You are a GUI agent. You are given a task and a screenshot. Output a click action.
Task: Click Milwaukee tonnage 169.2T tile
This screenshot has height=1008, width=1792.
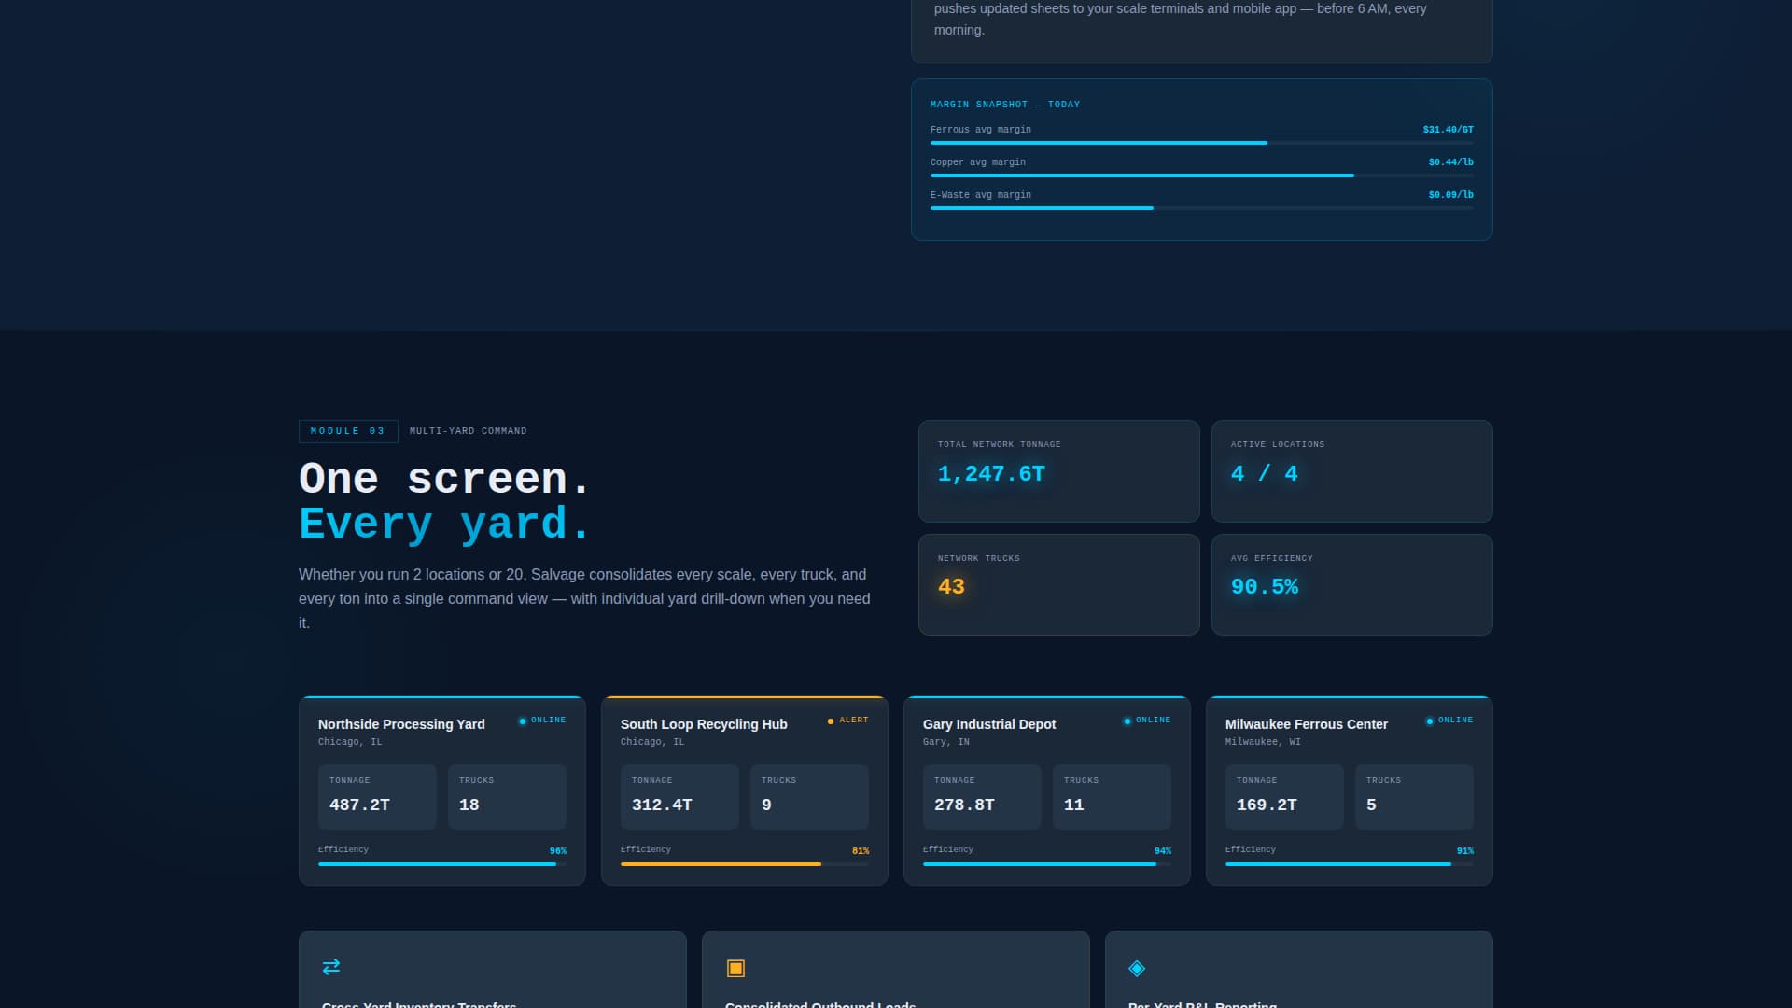click(x=1284, y=797)
